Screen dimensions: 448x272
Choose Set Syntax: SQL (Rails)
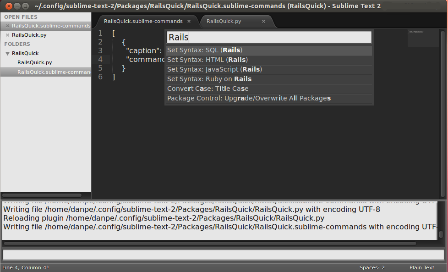(x=269, y=50)
